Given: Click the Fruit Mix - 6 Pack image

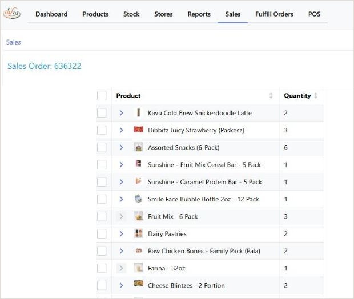Looking at the screenshot, I should (138, 216).
